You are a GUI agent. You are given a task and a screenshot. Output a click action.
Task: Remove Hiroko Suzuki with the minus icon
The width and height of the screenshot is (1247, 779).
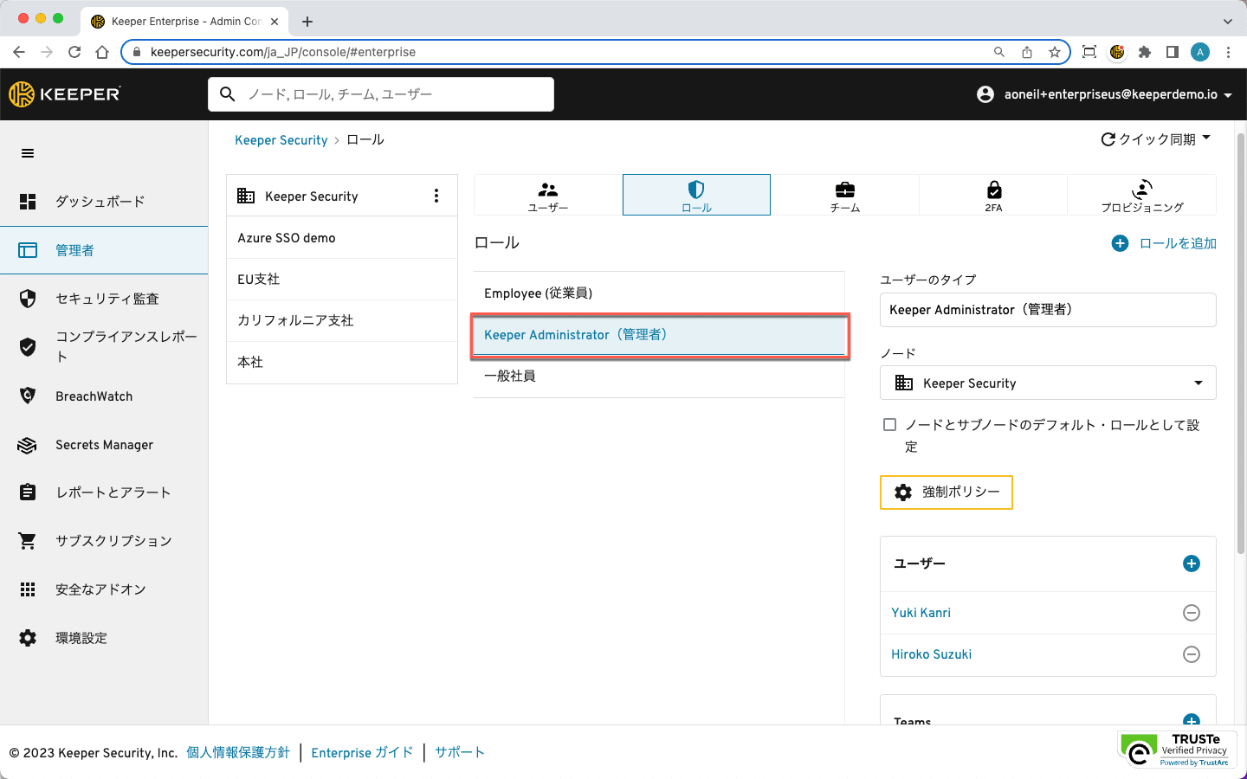pos(1192,654)
